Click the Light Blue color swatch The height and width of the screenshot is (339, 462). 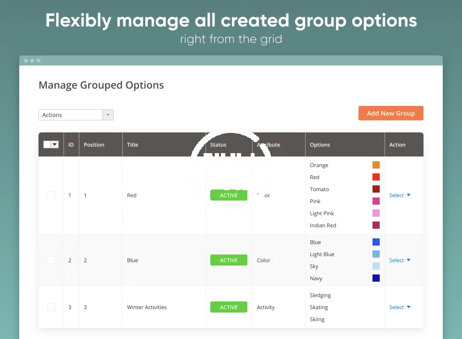pos(376,254)
